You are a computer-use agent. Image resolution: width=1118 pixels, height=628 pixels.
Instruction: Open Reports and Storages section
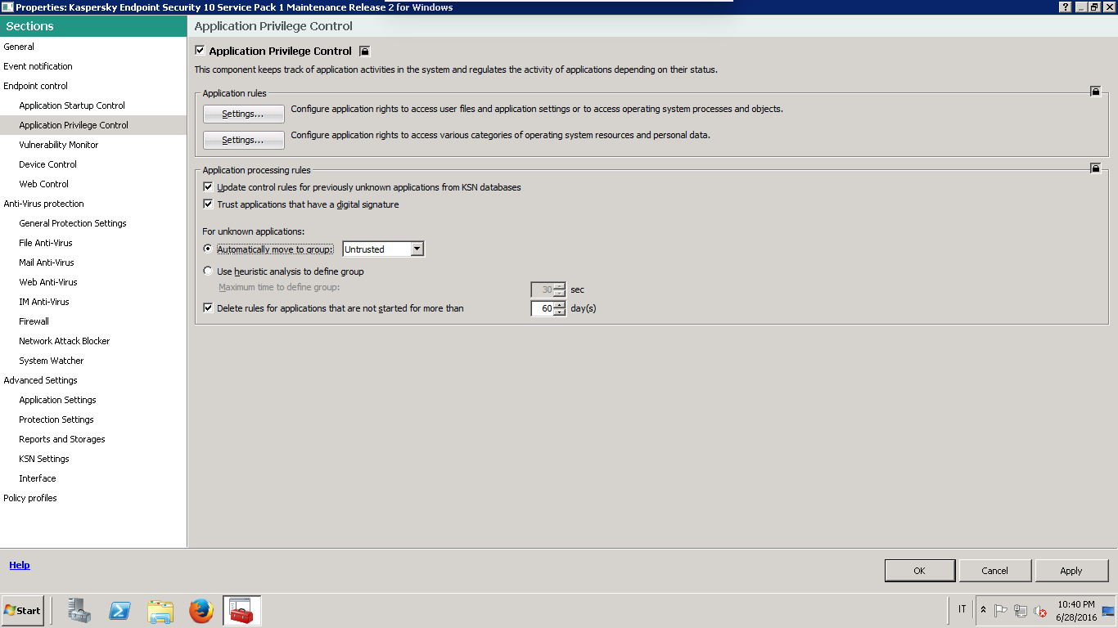click(x=62, y=439)
